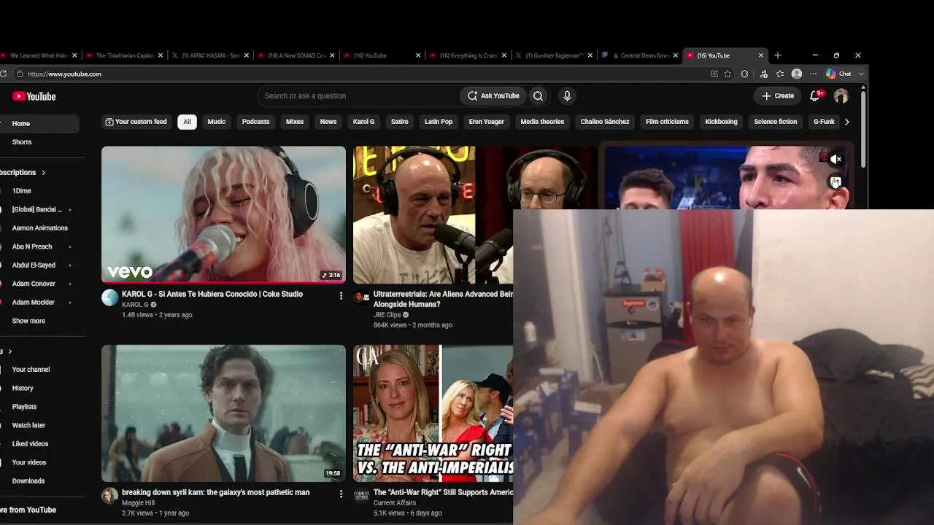Image resolution: width=934 pixels, height=525 pixels.
Task: Open the Current Affairs channel avatar
Action: click(361, 495)
